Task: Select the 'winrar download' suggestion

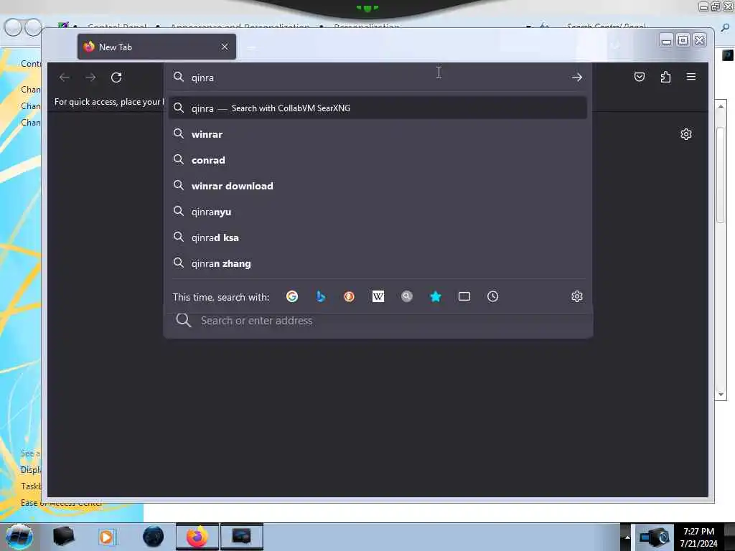Action: click(x=378, y=186)
